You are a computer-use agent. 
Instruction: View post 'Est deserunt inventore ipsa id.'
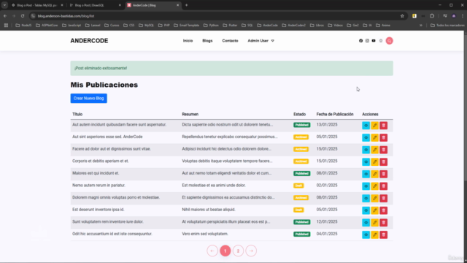click(x=366, y=210)
